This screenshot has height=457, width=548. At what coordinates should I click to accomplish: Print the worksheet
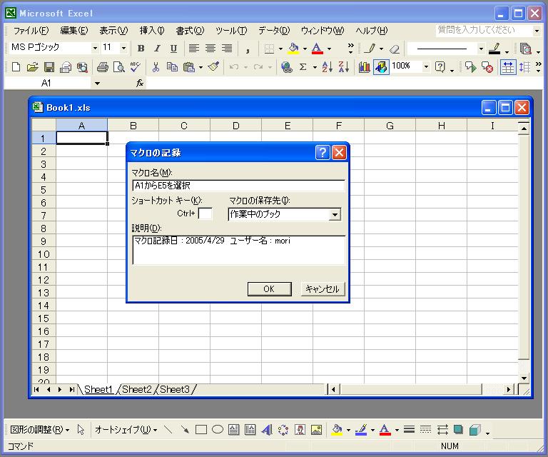(103, 67)
